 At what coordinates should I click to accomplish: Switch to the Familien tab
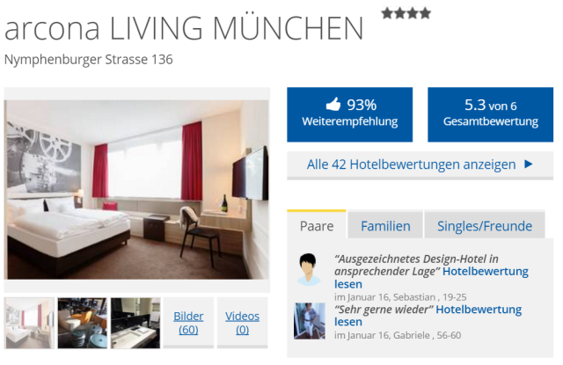pos(385,226)
